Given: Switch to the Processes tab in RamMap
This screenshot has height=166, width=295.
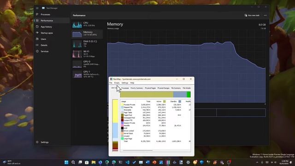Looking at the screenshot, I should coord(125,88).
